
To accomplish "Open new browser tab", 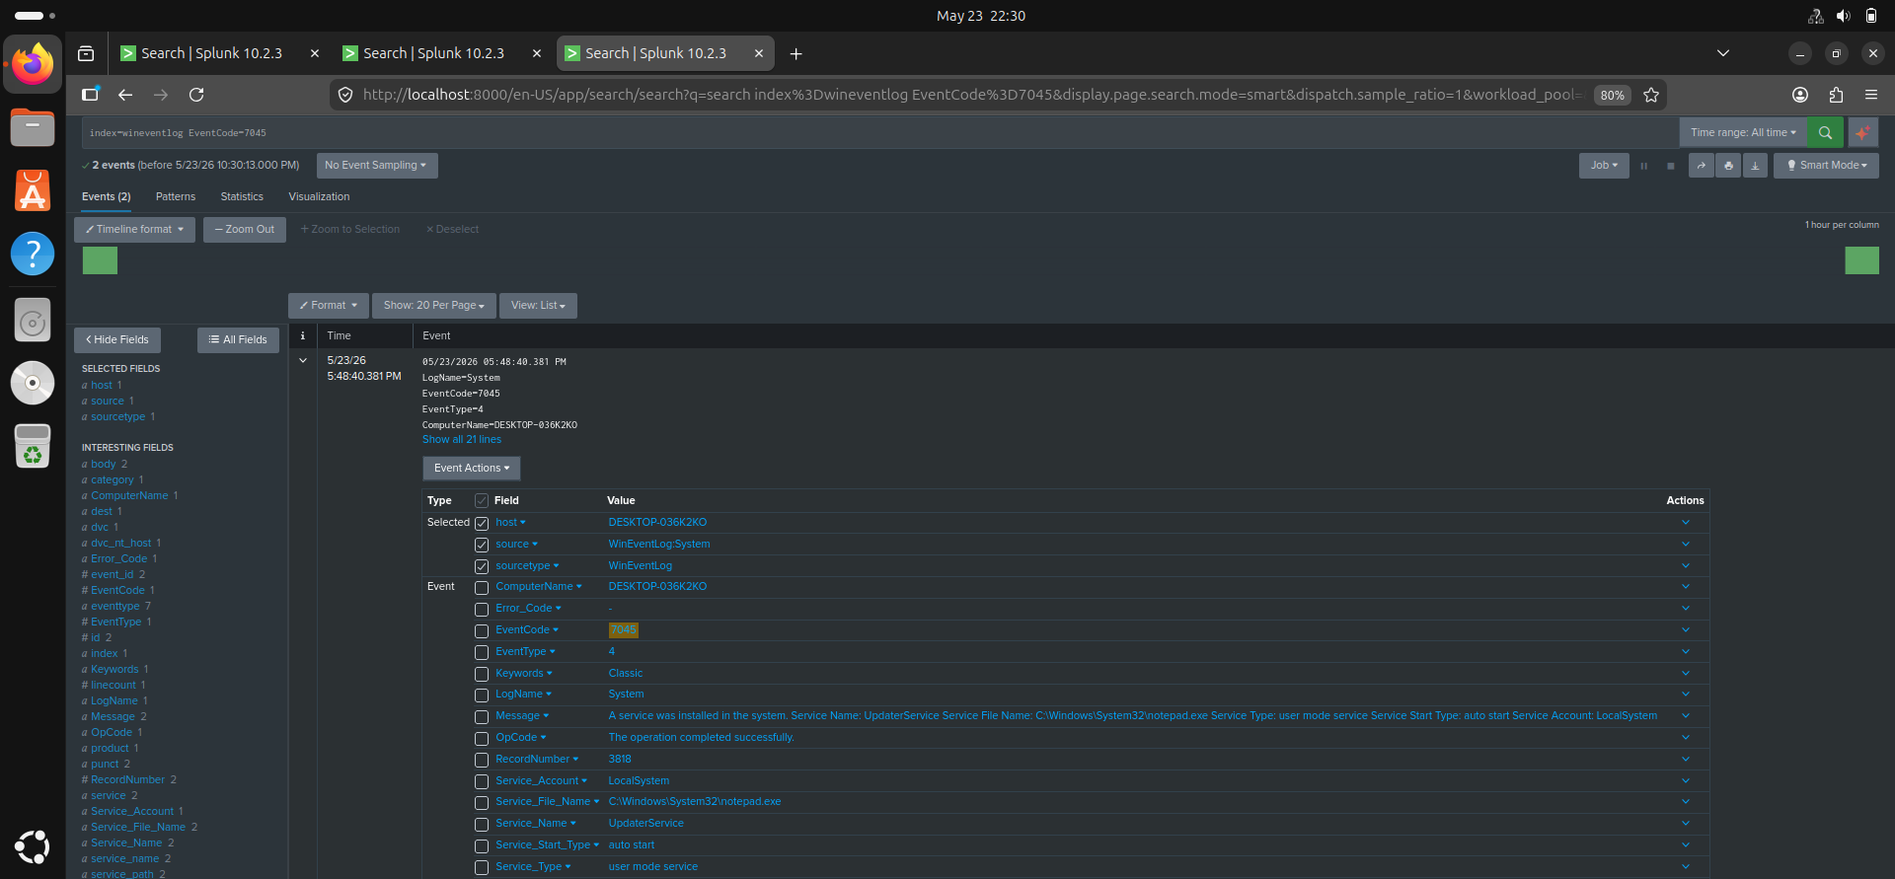I will coord(796,53).
